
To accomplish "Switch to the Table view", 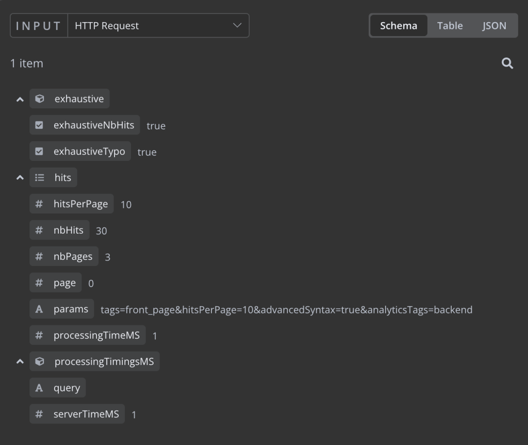I will click(x=450, y=25).
